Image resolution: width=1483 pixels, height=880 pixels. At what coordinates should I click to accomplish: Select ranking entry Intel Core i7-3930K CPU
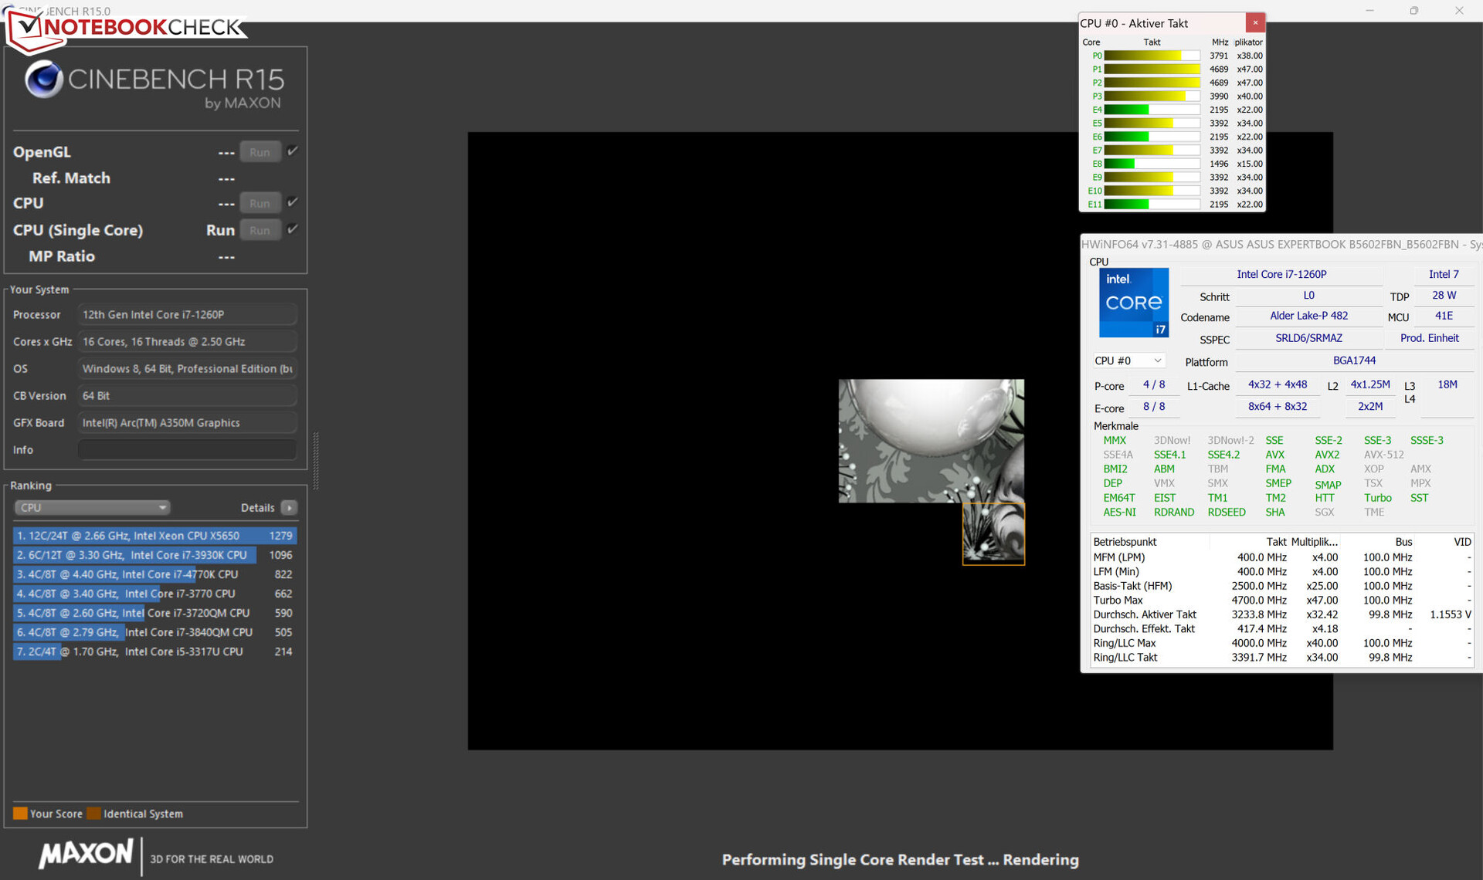pyautogui.click(x=154, y=554)
